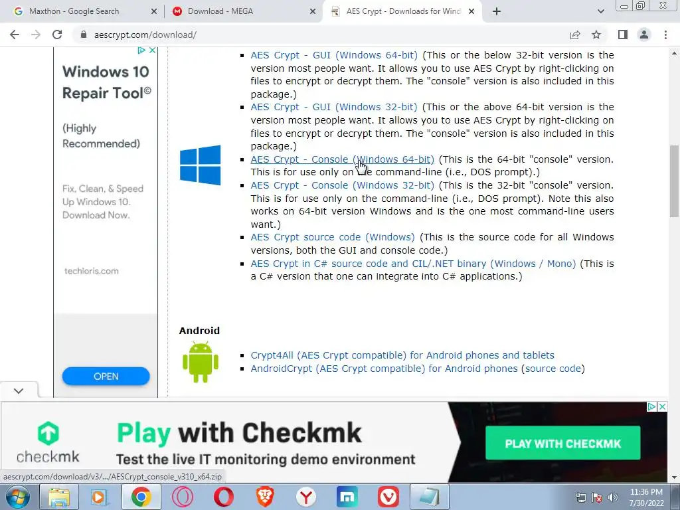The width and height of the screenshot is (680, 510).
Task: Click the checkmk logo in banner
Action: pos(48,442)
